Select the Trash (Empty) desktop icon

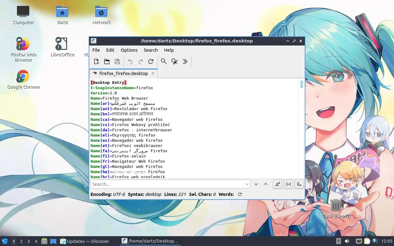click(x=336, y=208)
